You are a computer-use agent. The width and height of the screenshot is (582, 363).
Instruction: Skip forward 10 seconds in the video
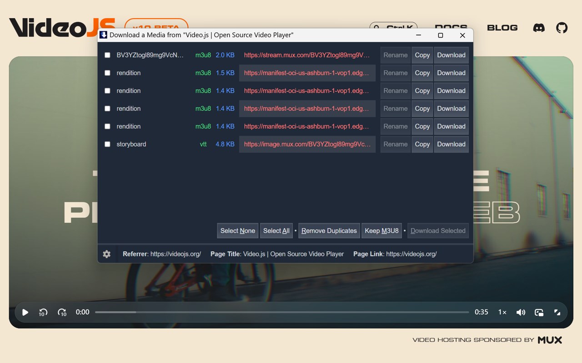coord(62,312)
